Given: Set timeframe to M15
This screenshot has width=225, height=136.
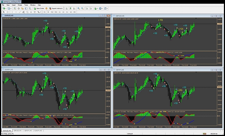Looking at the screenshot, I should tap(52, 12).
